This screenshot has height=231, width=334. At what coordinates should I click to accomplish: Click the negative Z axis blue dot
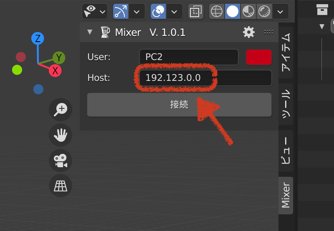tap(38, 89)
